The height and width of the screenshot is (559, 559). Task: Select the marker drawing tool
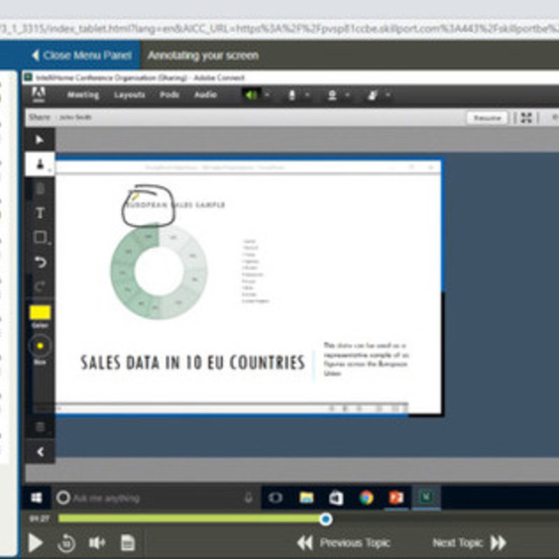coord(40,165)
